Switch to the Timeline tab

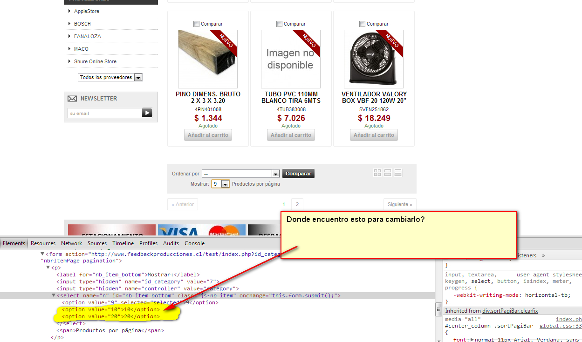click(x=123, y=243)
